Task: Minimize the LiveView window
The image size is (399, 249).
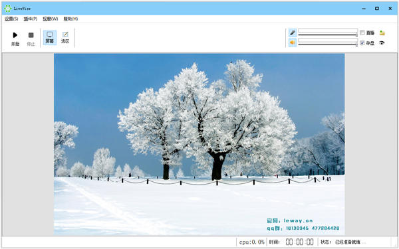Action: [364, 9]
